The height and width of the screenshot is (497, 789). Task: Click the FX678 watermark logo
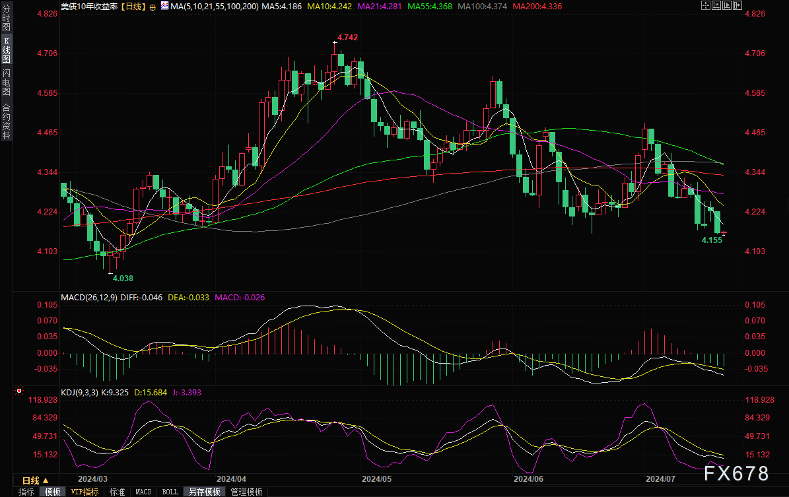click(736, 473)
